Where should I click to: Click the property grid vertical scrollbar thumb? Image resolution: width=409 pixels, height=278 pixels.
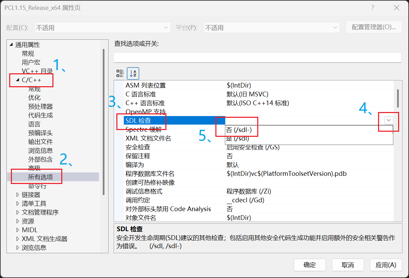[398, 98]
